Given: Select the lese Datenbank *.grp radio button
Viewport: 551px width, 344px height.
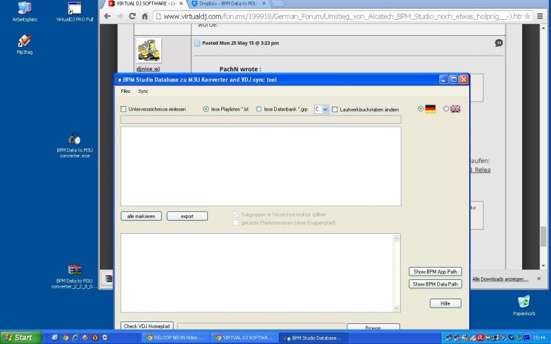Looking at the screenshot, I should click(259, 109).
